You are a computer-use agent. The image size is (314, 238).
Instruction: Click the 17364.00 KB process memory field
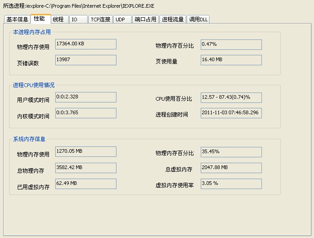[x=86, y=44]
